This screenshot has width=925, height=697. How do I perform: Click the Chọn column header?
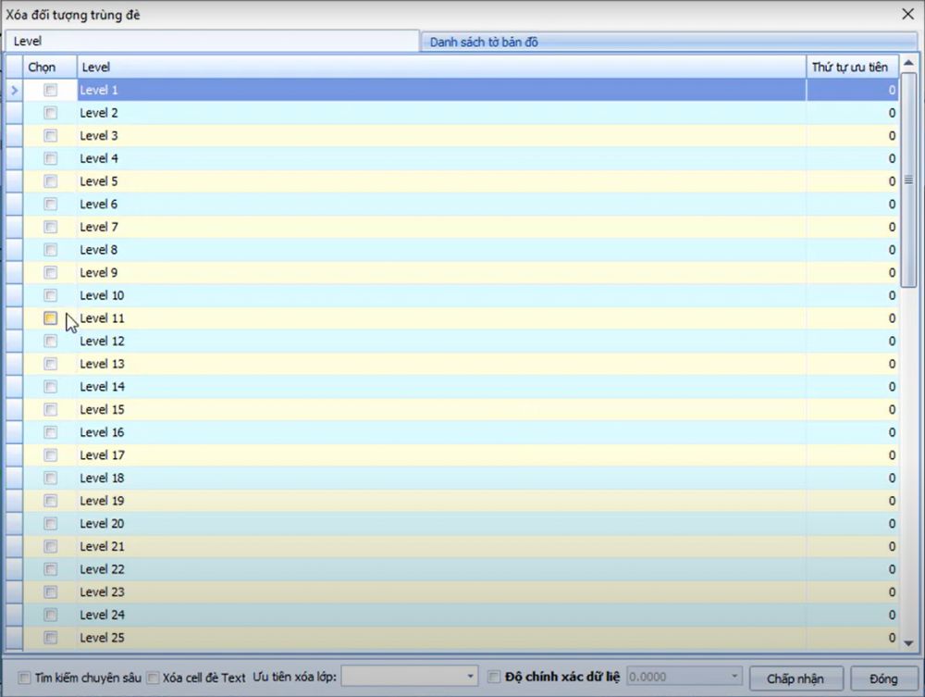click(x=43, y=68)
